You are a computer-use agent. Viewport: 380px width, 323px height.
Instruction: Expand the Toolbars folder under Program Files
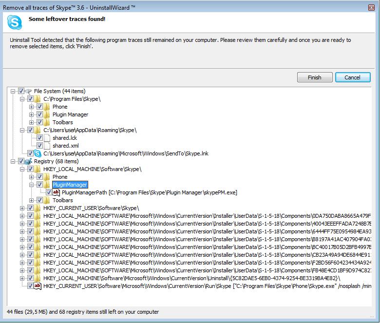[31, 122]
